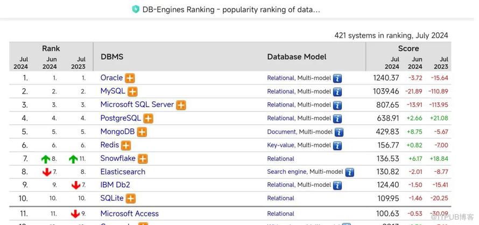
Task: Click Search engine model link for Elasticsearch
Action: (286, 172)
